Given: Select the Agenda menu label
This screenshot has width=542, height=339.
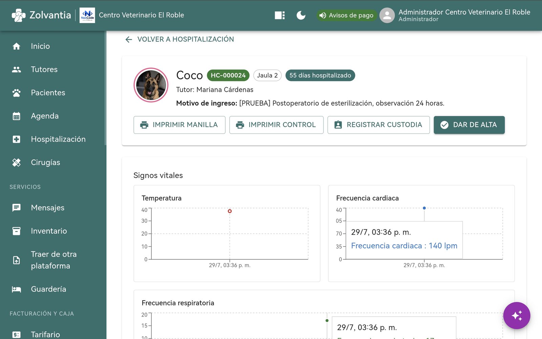Looking at the screenshot, I should (x=45, y=116).
